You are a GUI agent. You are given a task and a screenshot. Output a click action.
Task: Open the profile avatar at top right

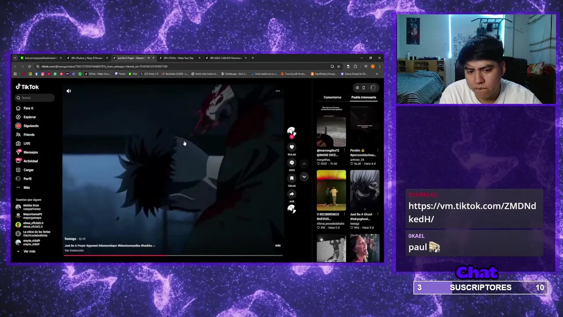(373, 88)
